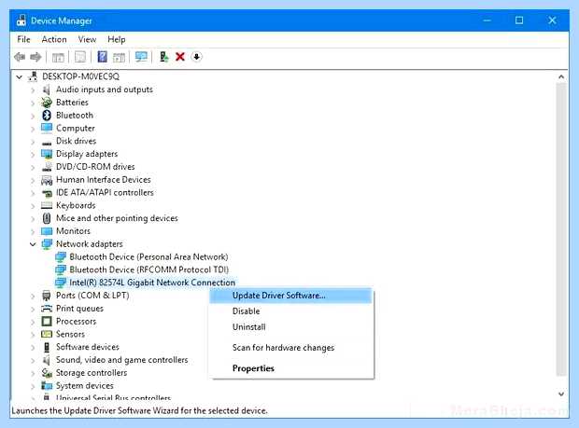This screenshot has width=579, height=428.
Task: Click the Print queues printer icon
Action: pos(47,309)
